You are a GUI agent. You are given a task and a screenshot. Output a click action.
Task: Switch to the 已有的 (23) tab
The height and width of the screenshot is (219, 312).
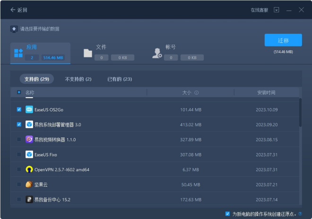(120, 79)
